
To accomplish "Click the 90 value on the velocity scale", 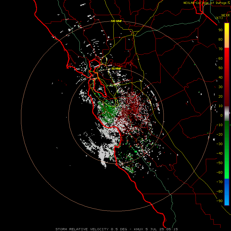I will [220, 30].
